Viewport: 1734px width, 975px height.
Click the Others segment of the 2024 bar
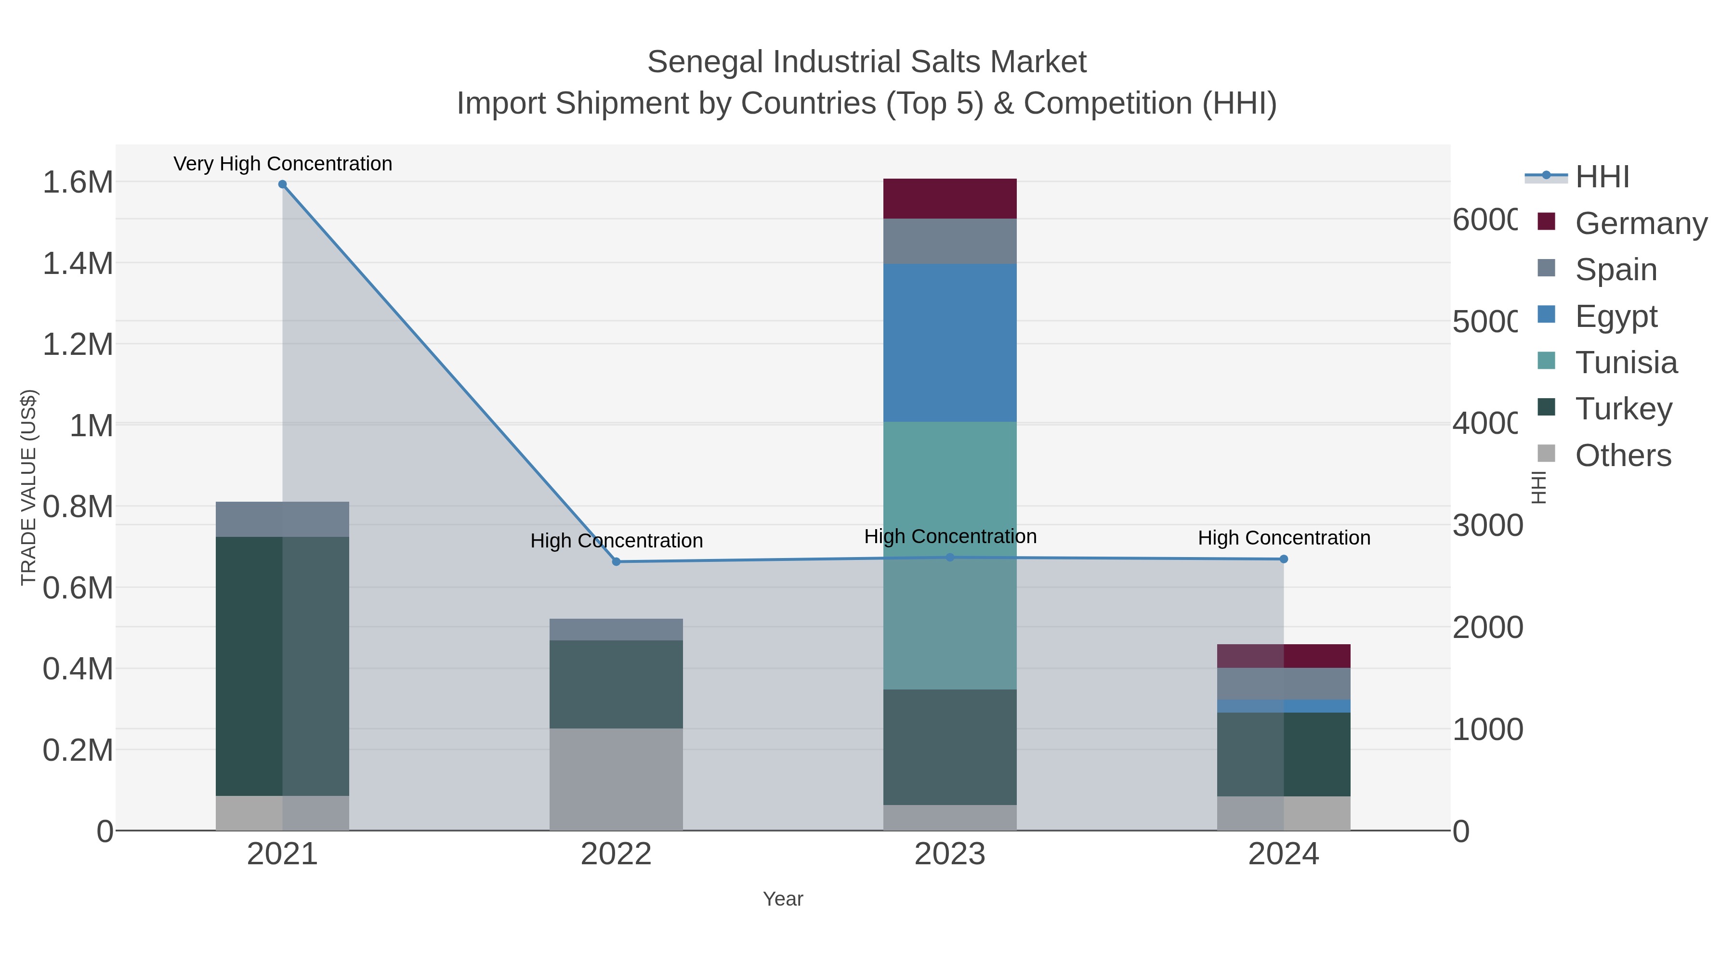(x=1284, y=814)
